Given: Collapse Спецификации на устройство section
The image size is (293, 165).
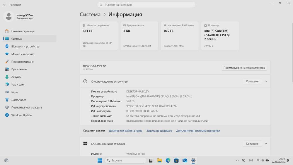Looking at the screenshot, I should pyautogui.click(x=266, y=81).
